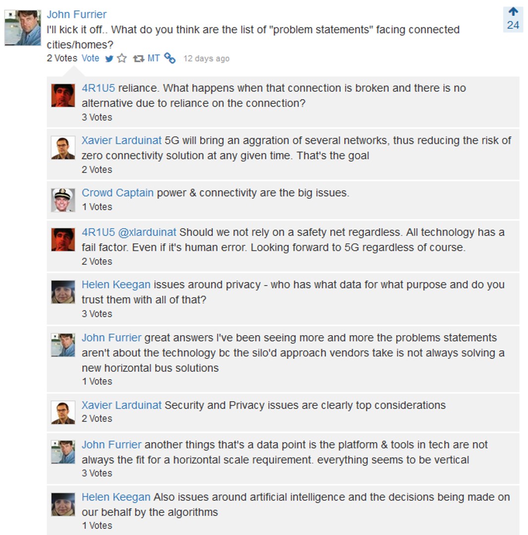
Task: Copy post link with chain icon
Action: 170,58
